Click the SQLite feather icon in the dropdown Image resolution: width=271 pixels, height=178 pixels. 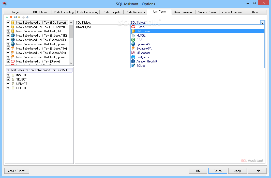(133, 66)
